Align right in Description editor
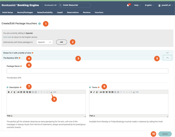The width and height of the screenshot is (175, 137). (x=27, y=92)
